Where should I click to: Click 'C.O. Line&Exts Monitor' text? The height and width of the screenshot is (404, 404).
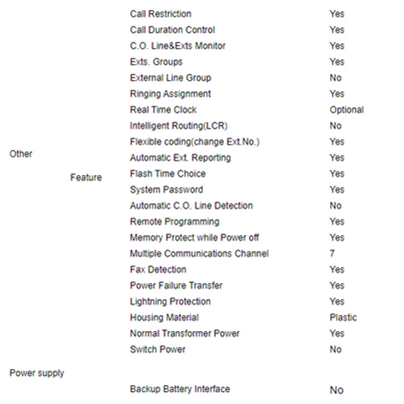178,46
